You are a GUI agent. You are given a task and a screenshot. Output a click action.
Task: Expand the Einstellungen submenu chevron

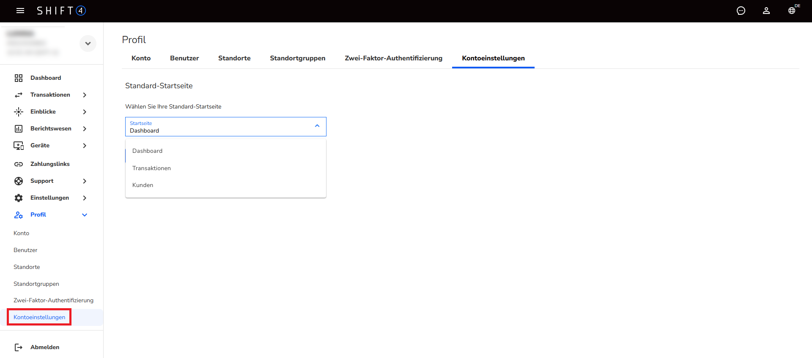point(85,198)
